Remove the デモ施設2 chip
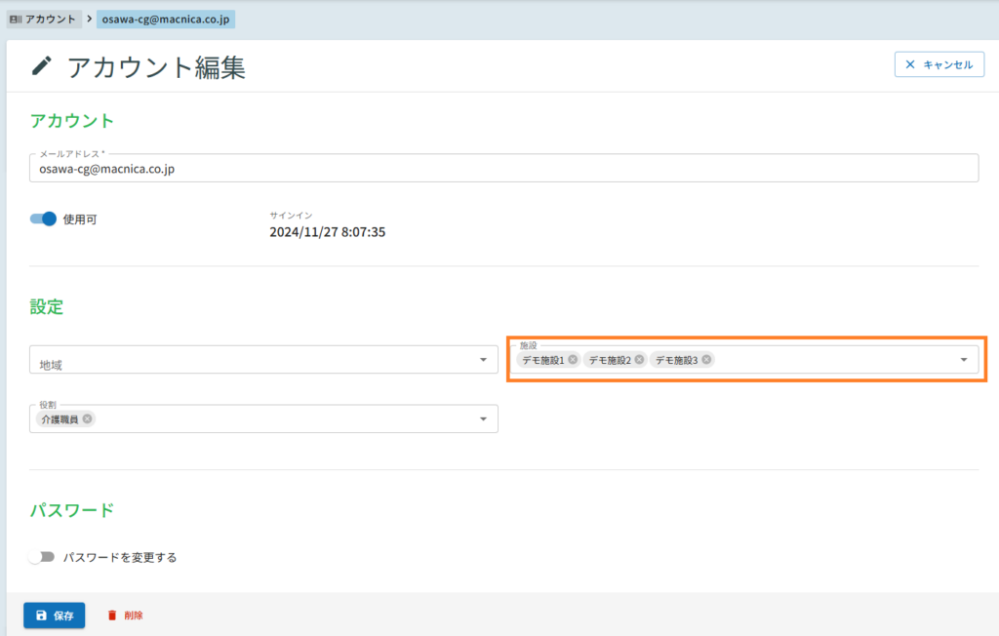The image size is (999, 636). pos(639,360)
